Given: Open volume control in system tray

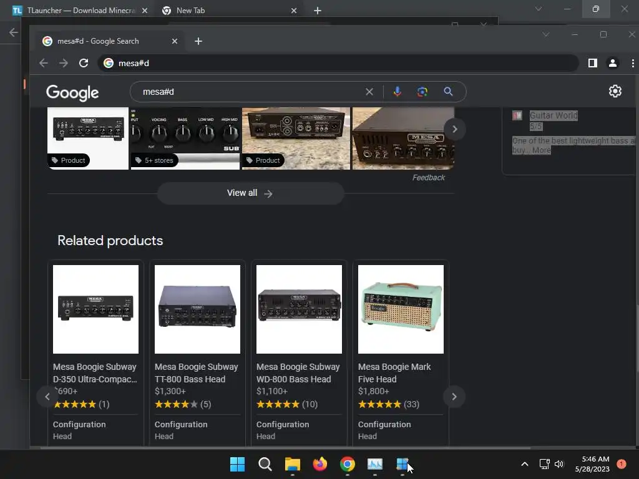Looking at the screenshot, I should point(559,464).
